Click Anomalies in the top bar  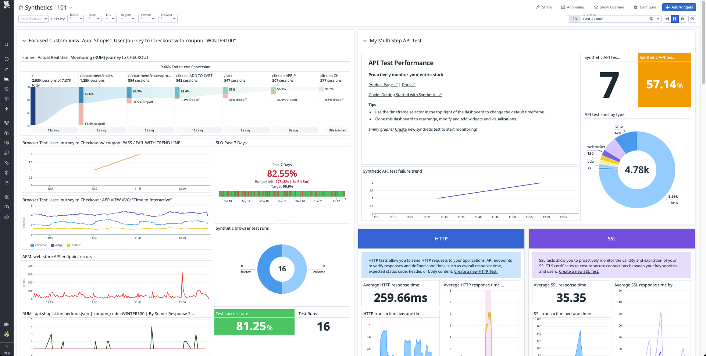coord(572,7)
